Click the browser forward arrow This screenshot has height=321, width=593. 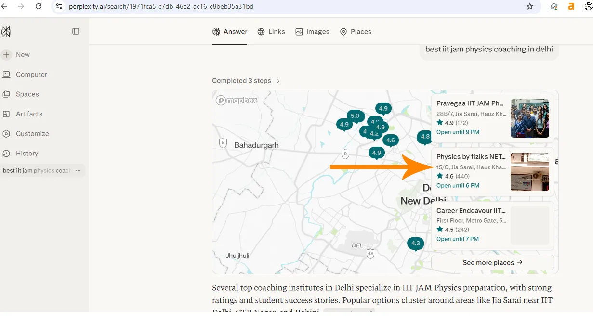pos(21,6)
